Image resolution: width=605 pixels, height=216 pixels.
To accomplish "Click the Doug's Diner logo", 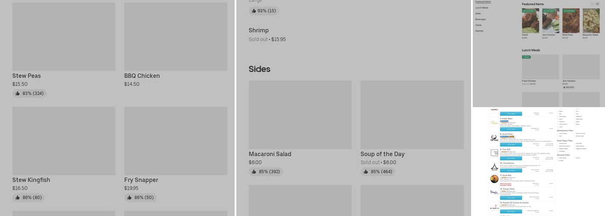I will pyautogui.click(x=494, y=192).
